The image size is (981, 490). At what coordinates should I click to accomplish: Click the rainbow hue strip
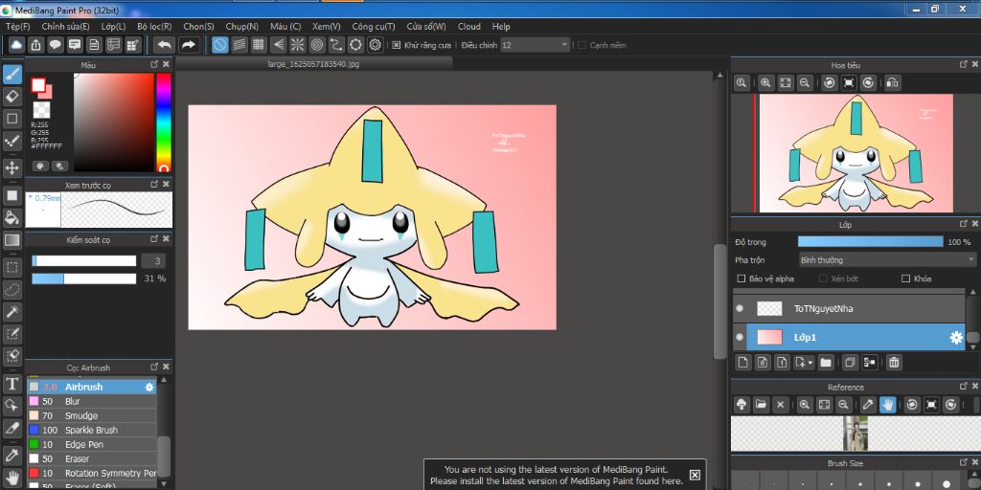[163, 122]
